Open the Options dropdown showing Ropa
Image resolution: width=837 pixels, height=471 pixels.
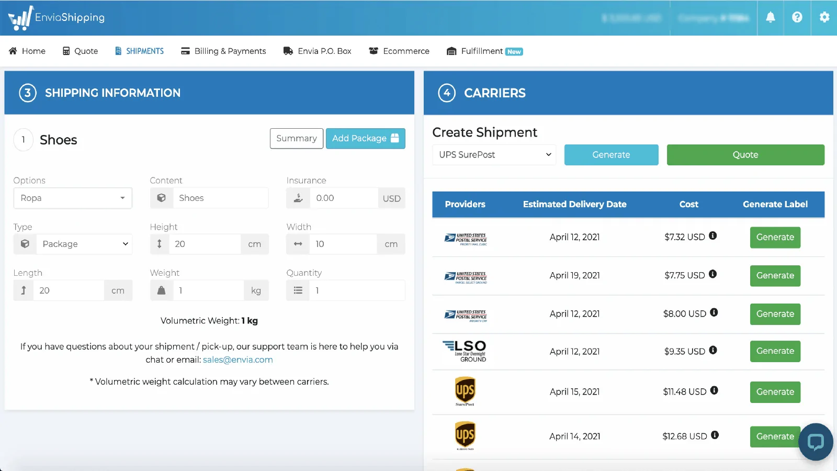point(73,198)
